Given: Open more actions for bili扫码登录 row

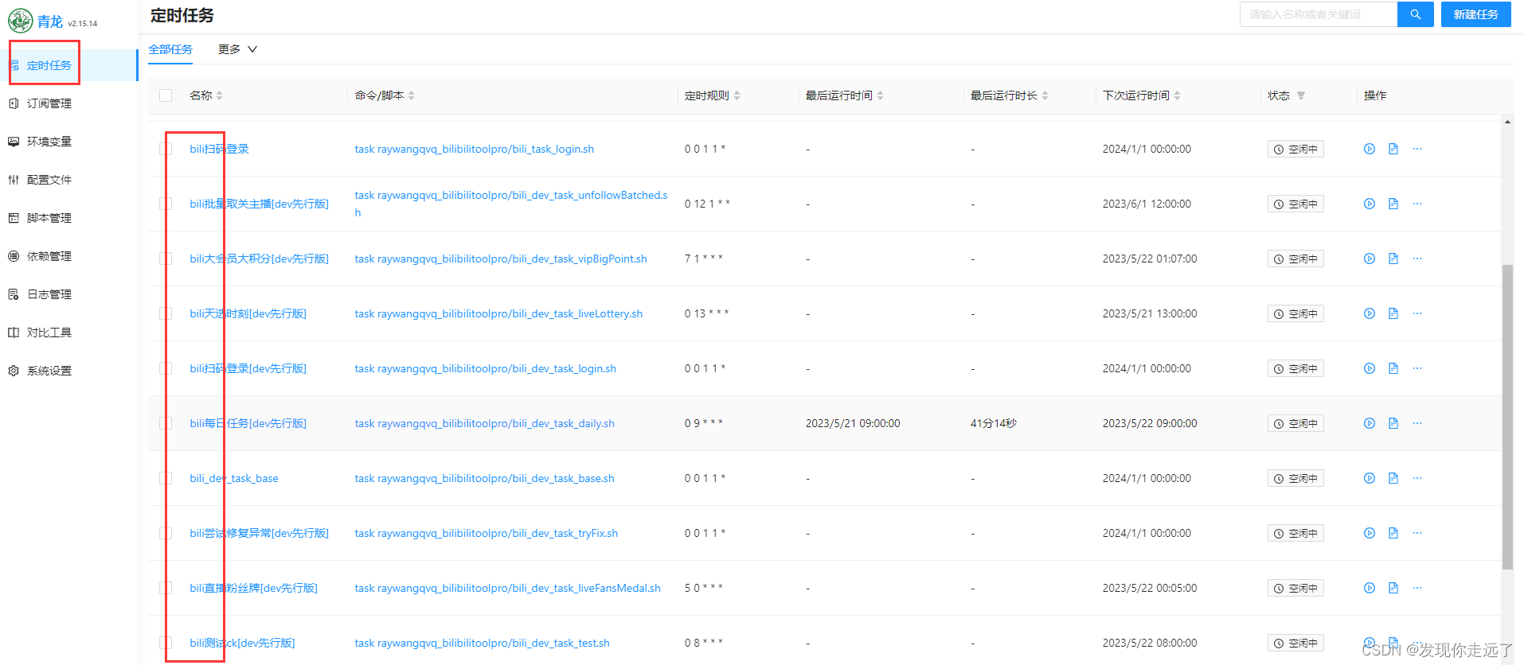Looking at the screenshot, I should (1417, 149).
